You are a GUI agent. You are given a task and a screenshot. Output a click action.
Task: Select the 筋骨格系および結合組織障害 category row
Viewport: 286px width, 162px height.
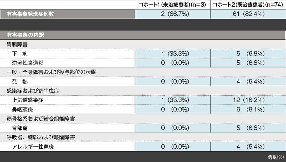[x=41, y=119]
